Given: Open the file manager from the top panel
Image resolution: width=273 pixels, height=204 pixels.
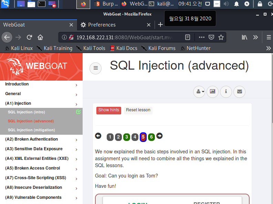Looking at the screenshot, I should (x=31, y=4).
